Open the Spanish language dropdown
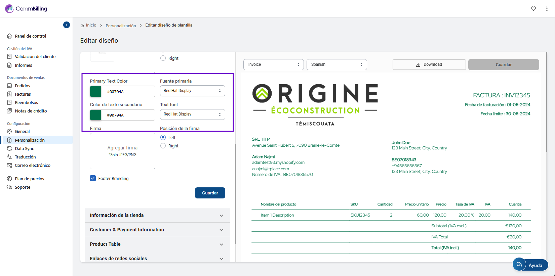This screenshot has width=555, height=276. pos(336,64)
